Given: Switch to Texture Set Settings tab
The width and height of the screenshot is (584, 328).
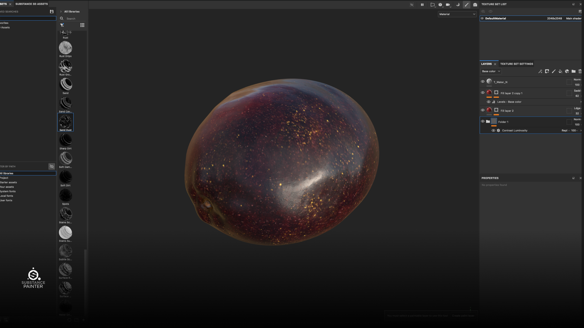Looking at the screenshot, I should click(516, 64).
